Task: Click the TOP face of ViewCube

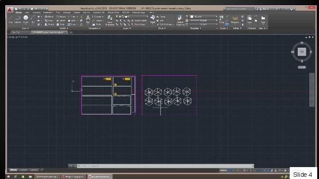Action: pos(301,52)
